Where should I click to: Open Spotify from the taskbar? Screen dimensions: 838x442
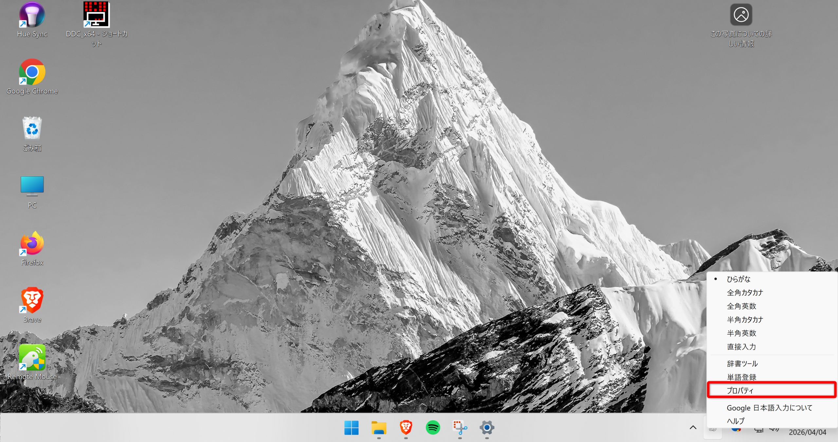click(433, 428)
